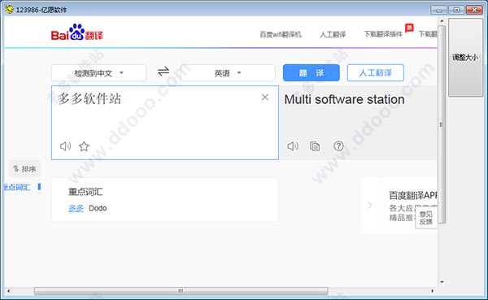Open 下载翻译插件 navigation link

click(383, 34)
